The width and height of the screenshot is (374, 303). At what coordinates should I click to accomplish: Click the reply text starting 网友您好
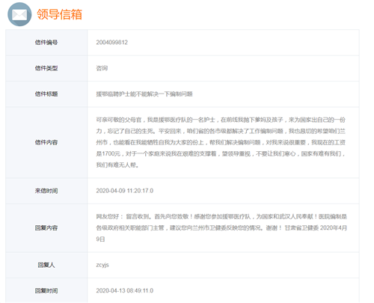221,228
